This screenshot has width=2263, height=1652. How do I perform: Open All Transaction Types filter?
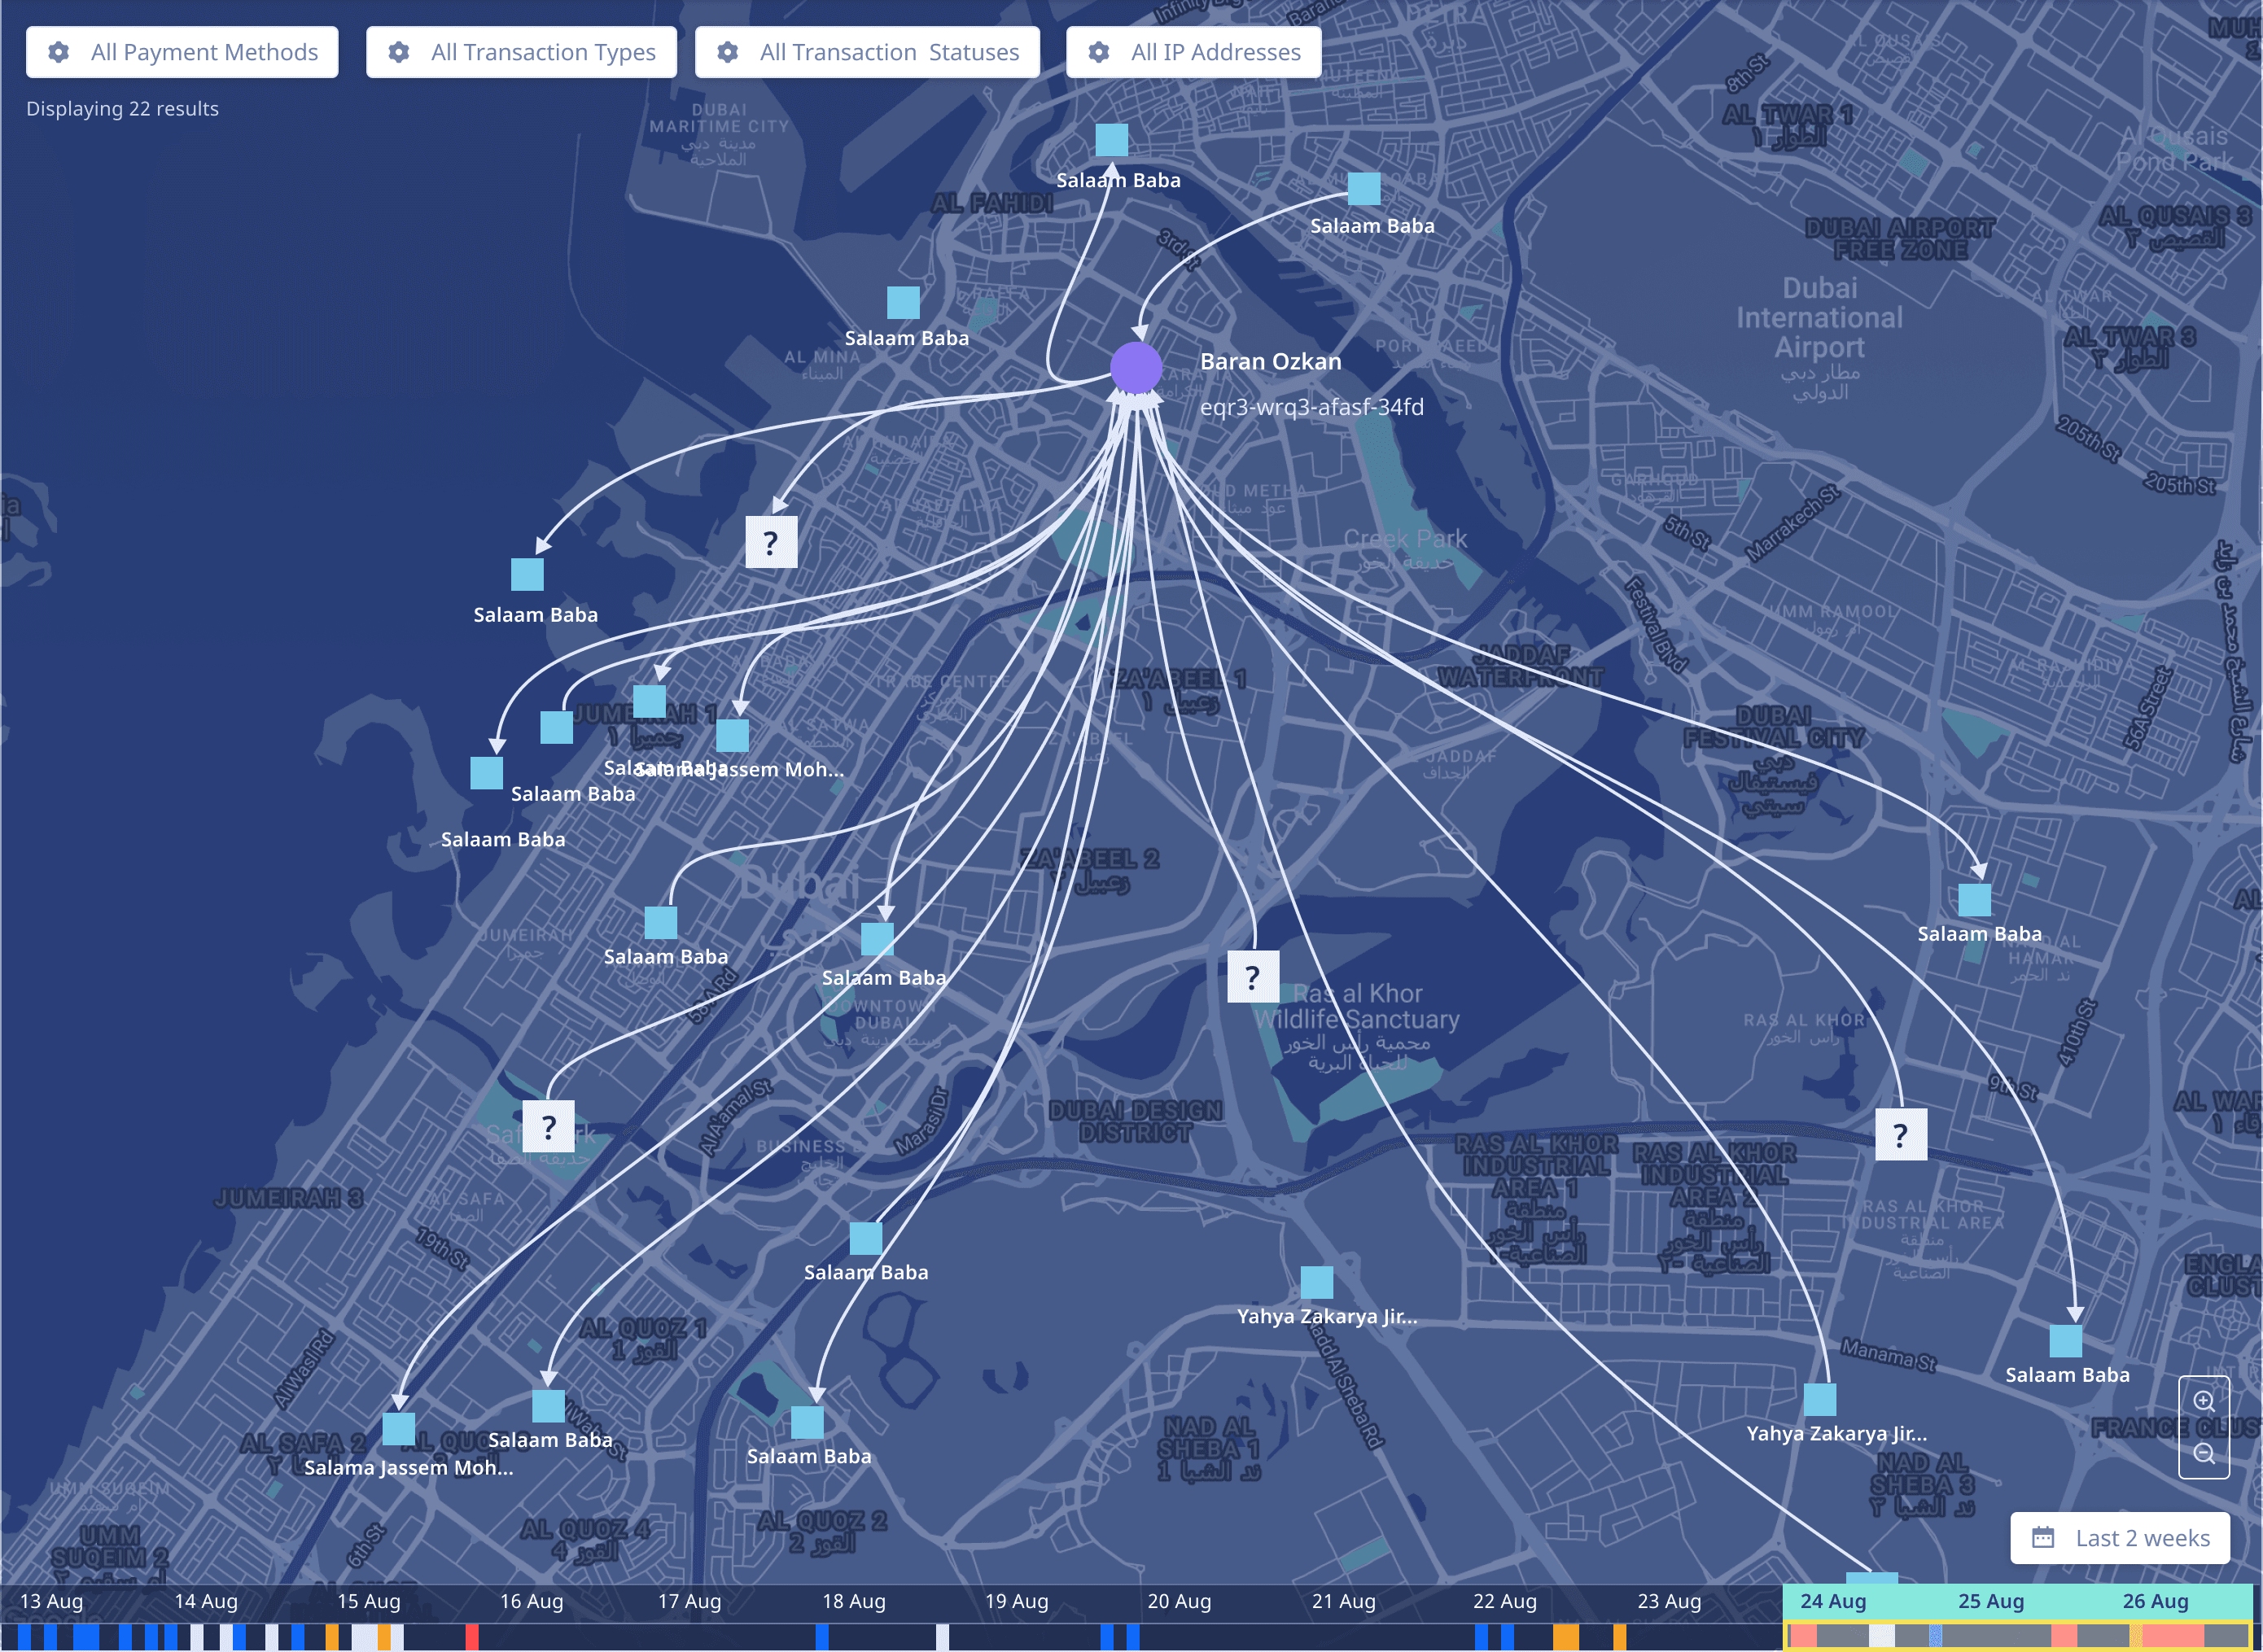[x=521, y=52]
